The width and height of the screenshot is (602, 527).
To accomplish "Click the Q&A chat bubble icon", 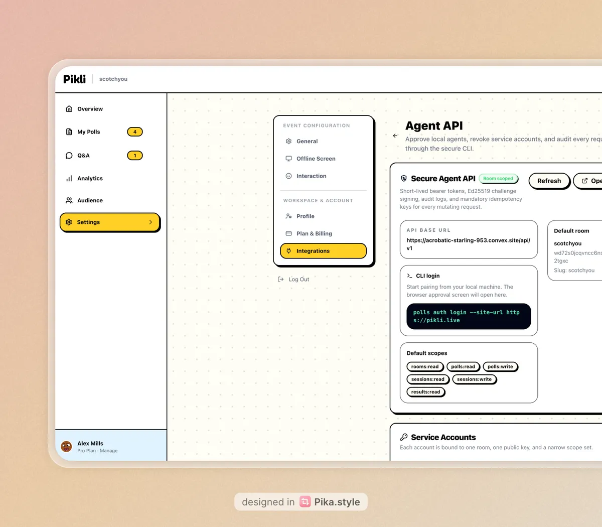I will (69, 155).
